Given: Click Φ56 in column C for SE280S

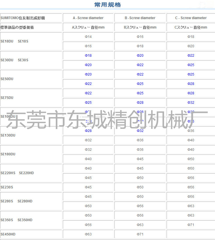Looking at the screenshot, I should [191, 197].
